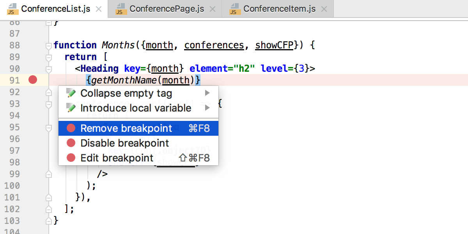
Task: Click the showCFP parameter on line 88
Action: [274, 45]
